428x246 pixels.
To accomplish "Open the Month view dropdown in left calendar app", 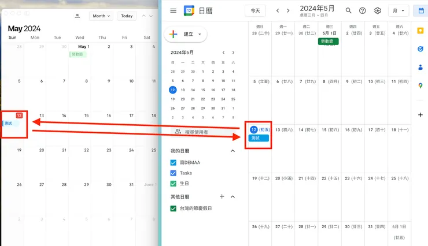I will [101, 16].
